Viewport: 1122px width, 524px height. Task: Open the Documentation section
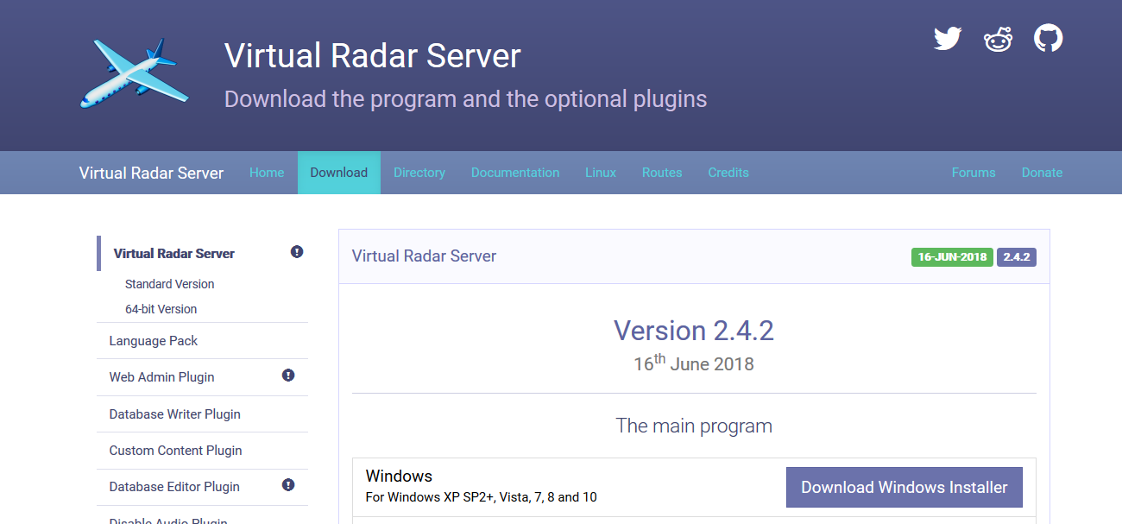(x=515, y=172)
